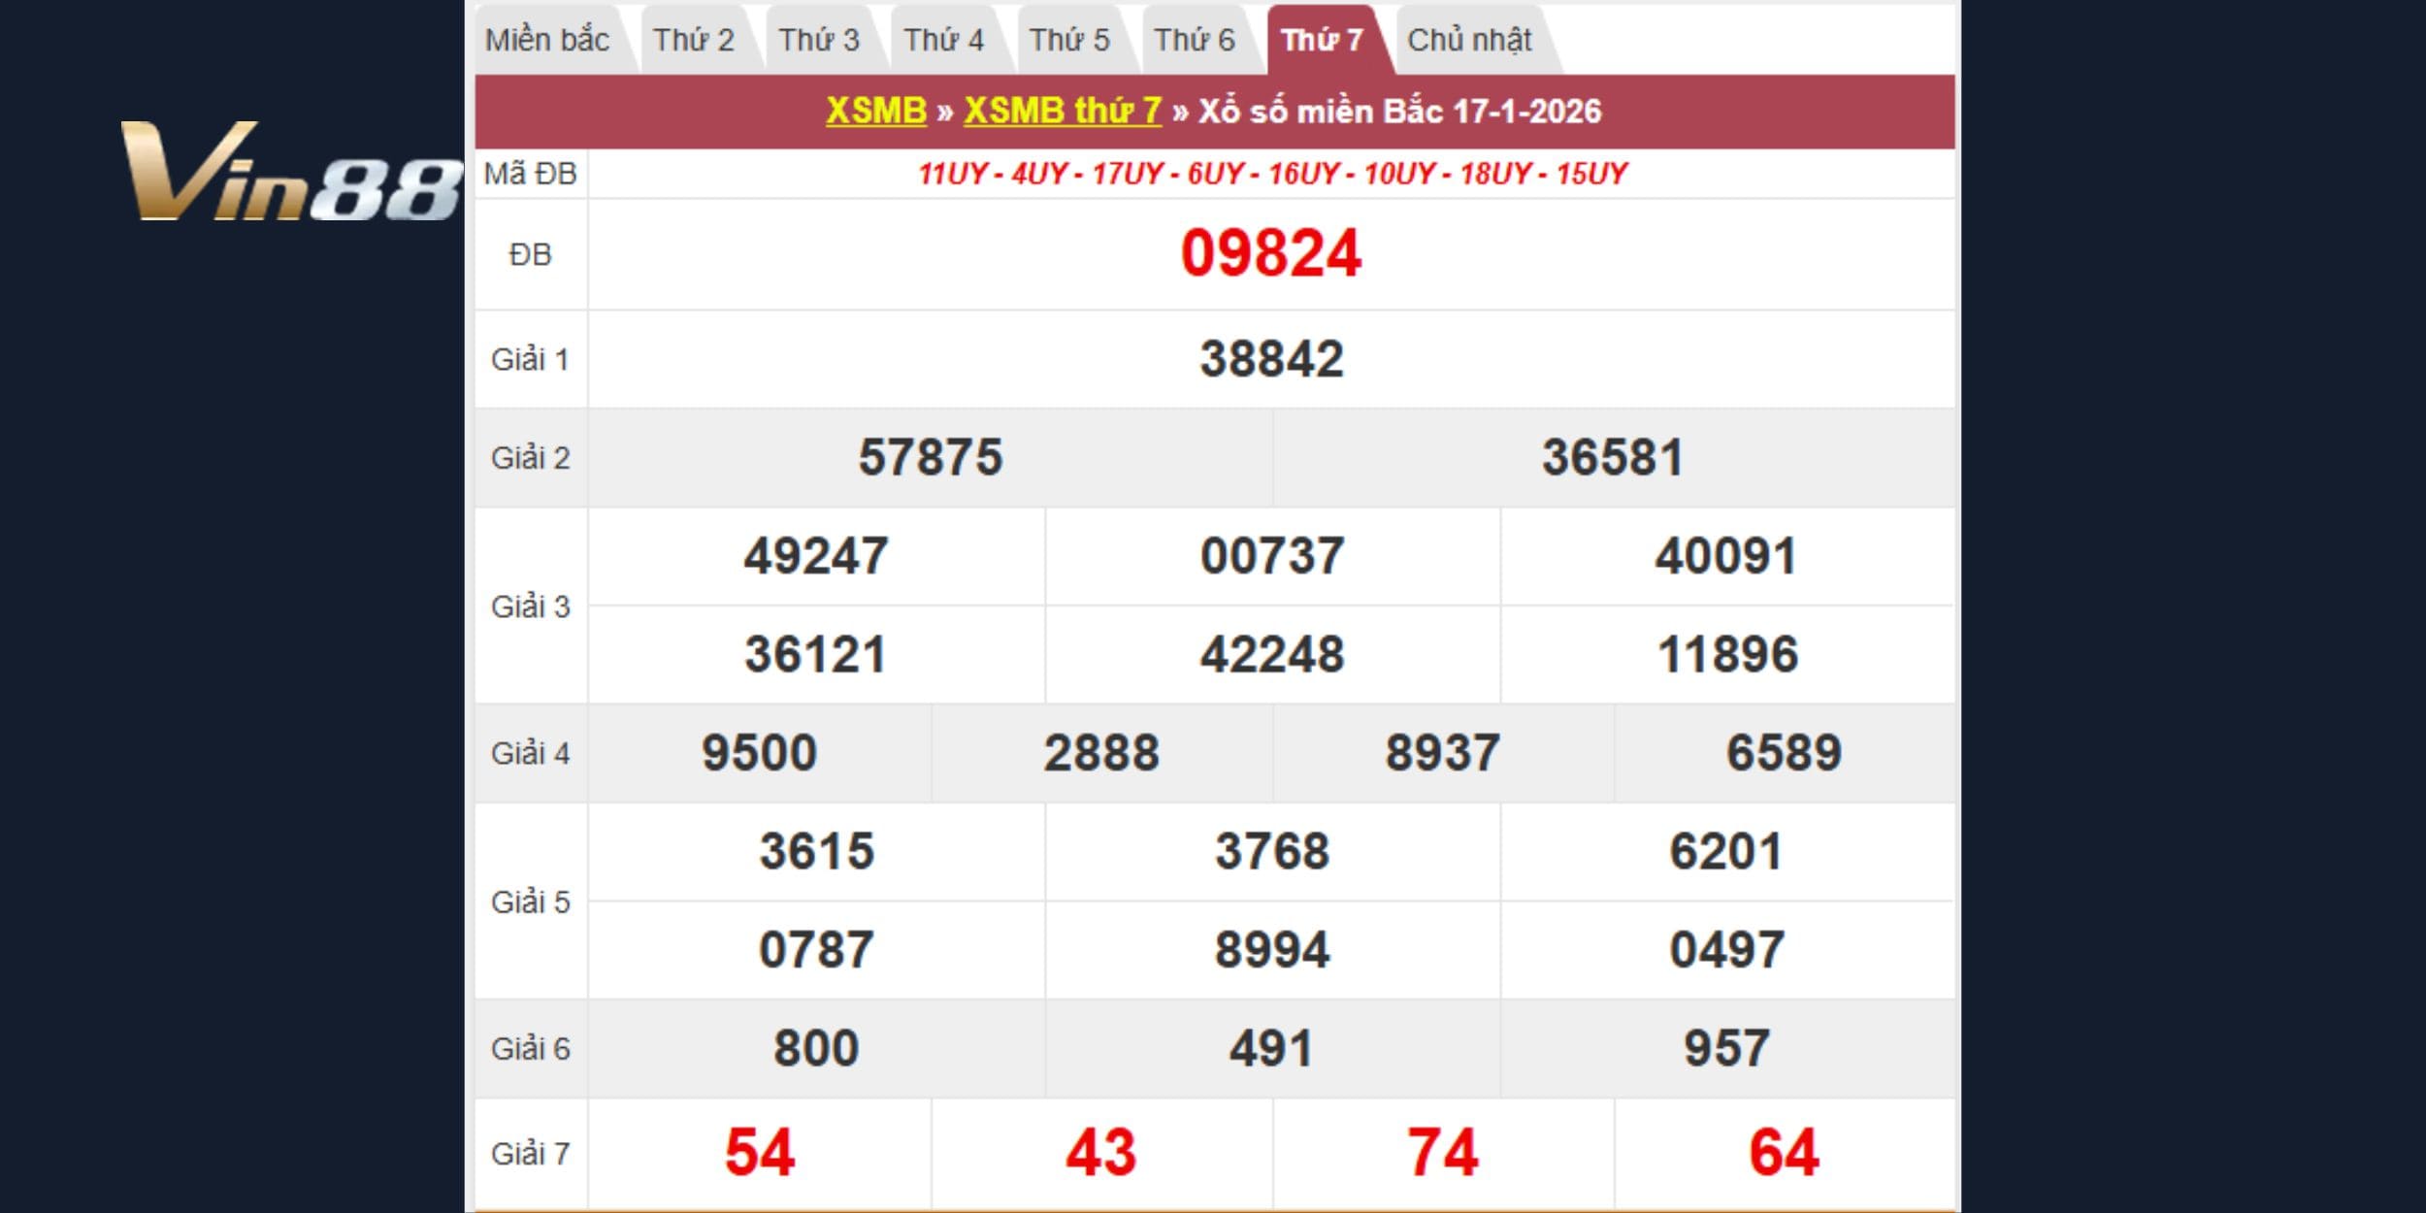Follow the XSMB thứ 7 link
This screenshot has width=2426, height=1213.
pos(1063,111)
